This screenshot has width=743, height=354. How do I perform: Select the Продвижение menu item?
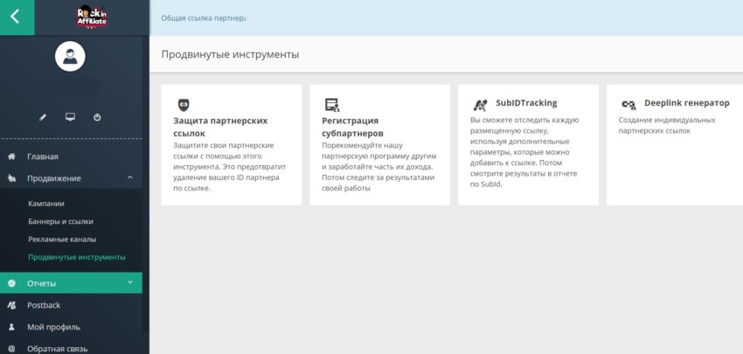point(54,178)
